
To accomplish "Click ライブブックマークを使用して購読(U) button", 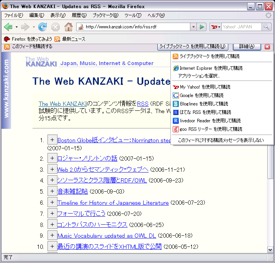I will 192,47.
